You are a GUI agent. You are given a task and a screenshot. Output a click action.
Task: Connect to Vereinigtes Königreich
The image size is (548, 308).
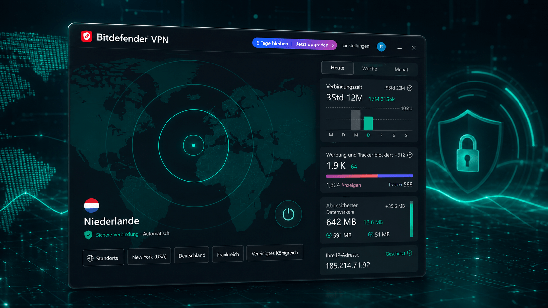point(275,253)
